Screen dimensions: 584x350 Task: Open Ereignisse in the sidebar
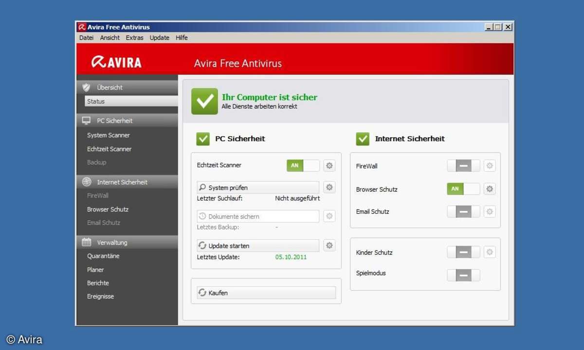(x=100, y=296)
